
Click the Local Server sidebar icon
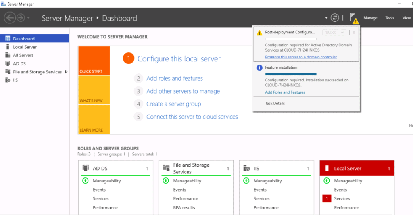(8, 47)
